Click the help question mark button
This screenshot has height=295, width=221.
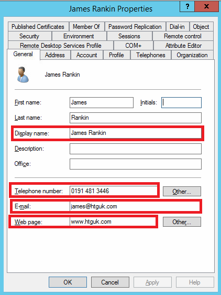187,7
